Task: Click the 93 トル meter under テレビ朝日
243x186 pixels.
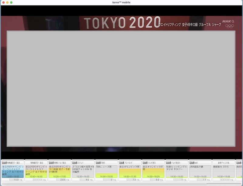Action: (x=156, y=180)
